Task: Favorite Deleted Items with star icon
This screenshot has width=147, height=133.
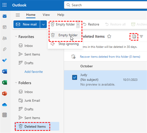Action: (109, 36)
